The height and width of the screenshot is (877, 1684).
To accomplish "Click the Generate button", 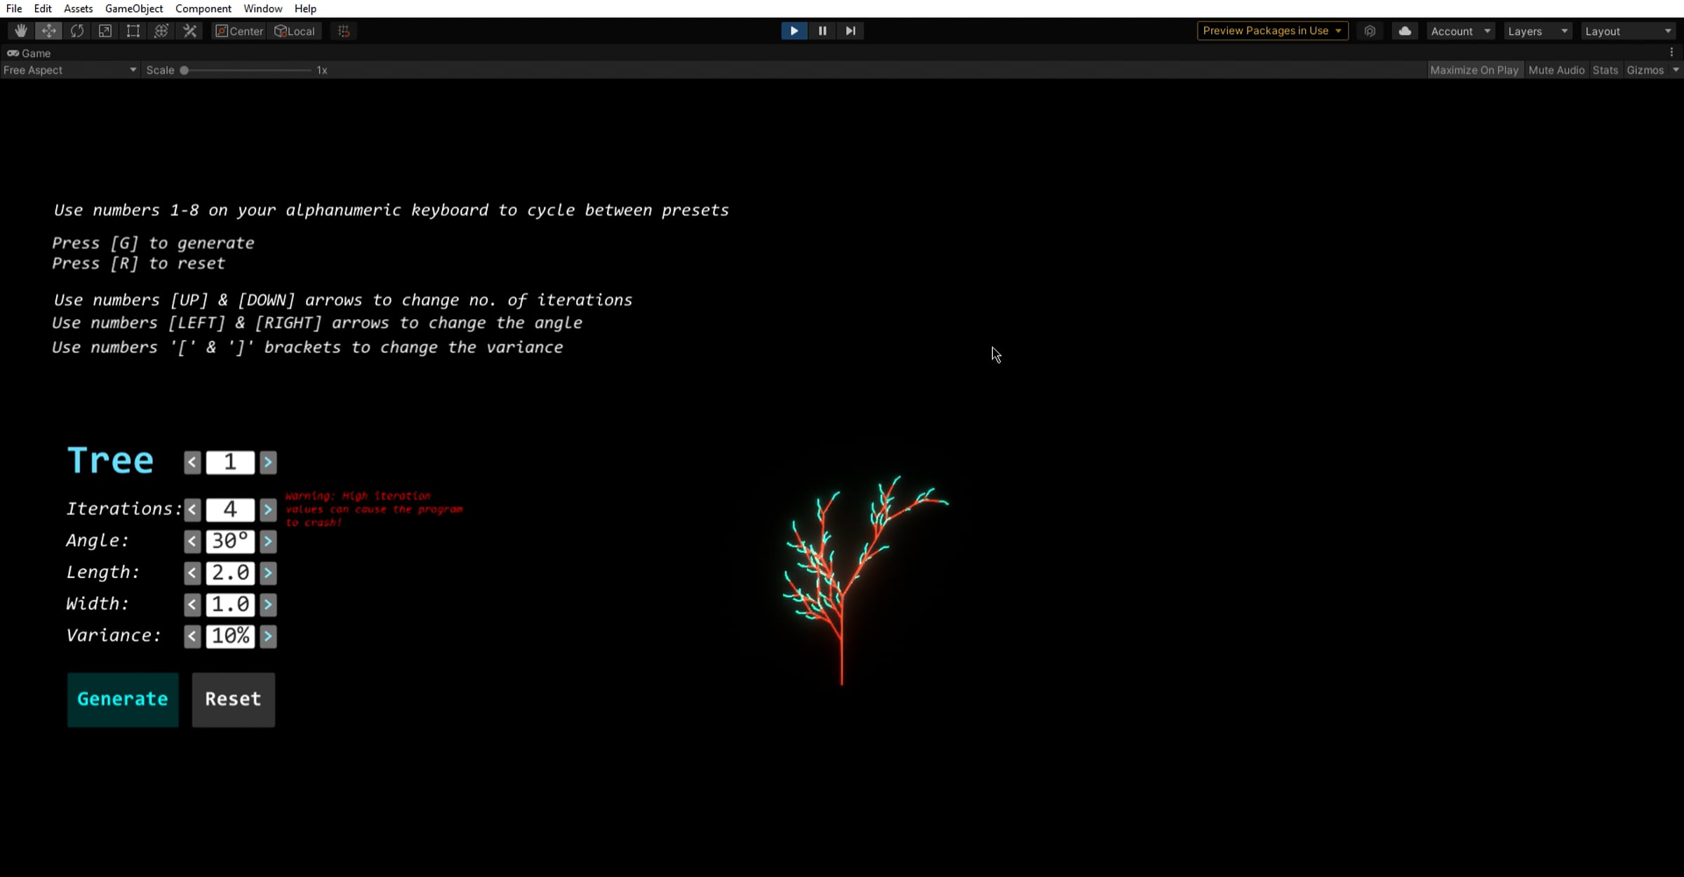I will coord(123,699).
